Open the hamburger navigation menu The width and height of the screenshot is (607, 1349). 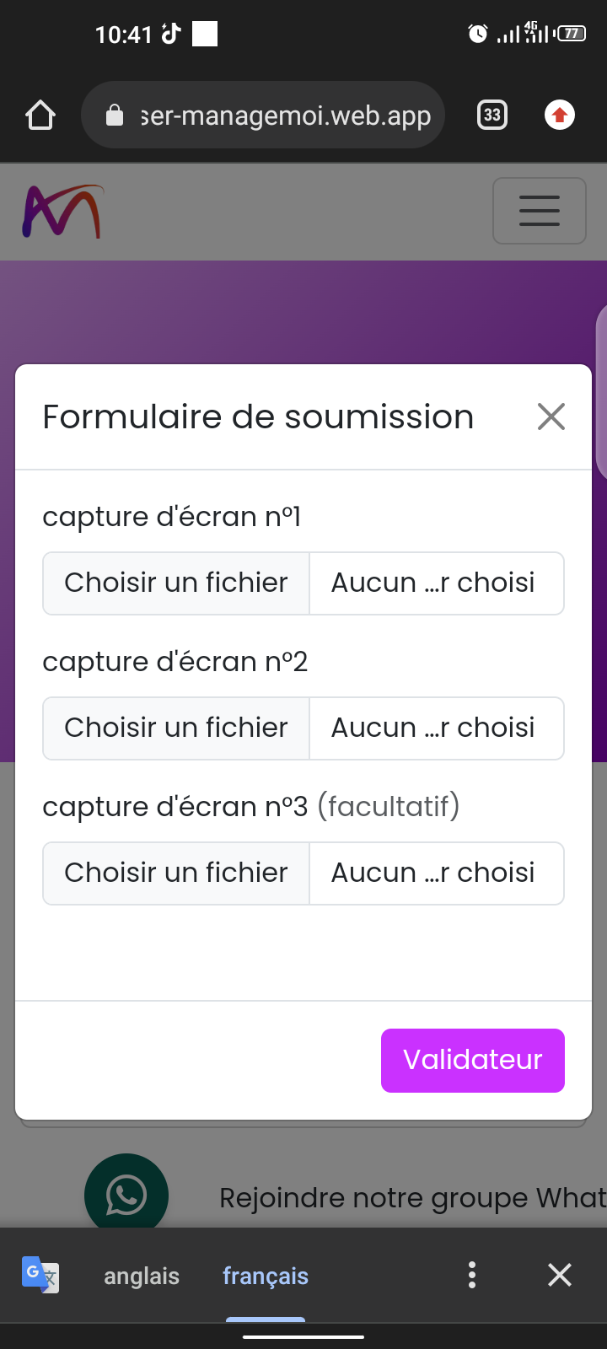pyautogui.click(x=540, y=211)
